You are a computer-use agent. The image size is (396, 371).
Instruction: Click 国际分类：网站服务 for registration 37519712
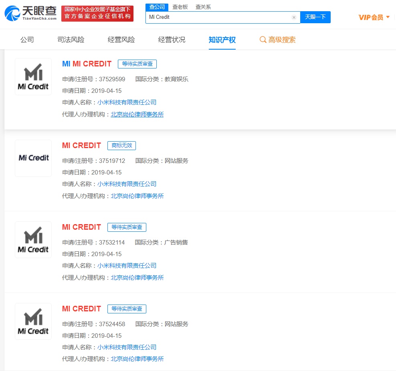click(x=162, y=161)
